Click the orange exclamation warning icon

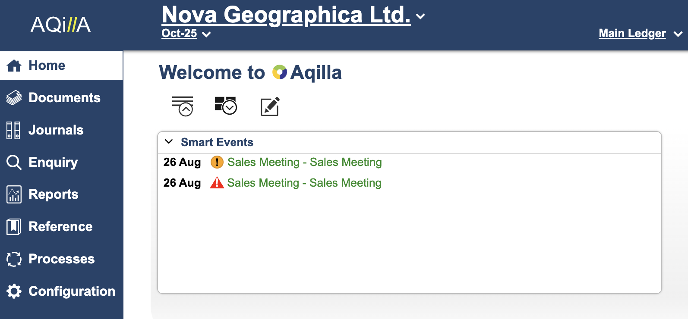(x=217, y=162)
